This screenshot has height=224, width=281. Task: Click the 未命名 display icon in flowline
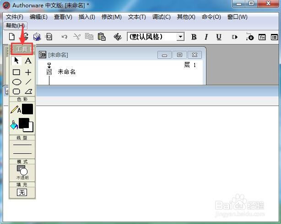49,72
